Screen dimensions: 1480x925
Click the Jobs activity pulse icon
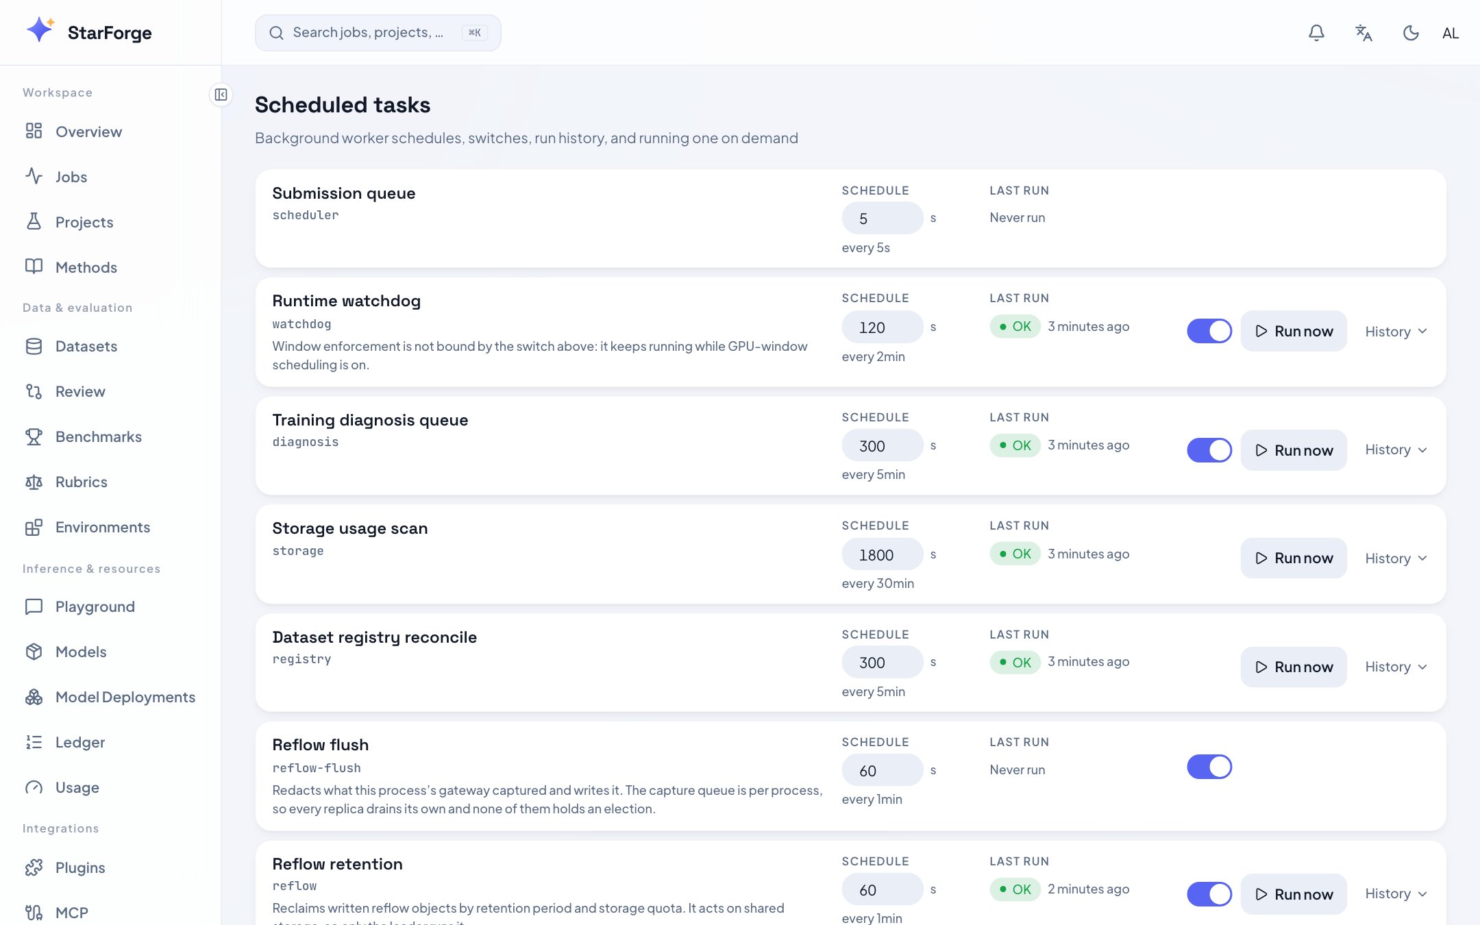(x=34, y=176)
